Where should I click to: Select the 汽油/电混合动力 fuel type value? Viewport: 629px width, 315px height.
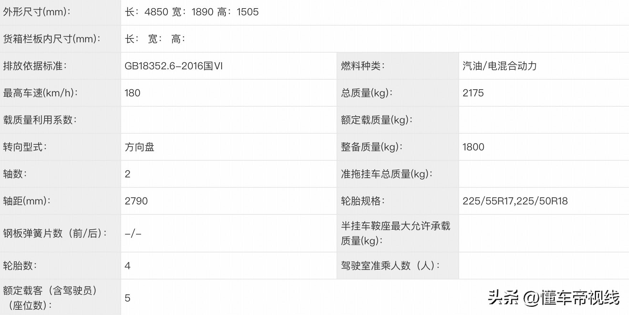[x=499, y=66]
